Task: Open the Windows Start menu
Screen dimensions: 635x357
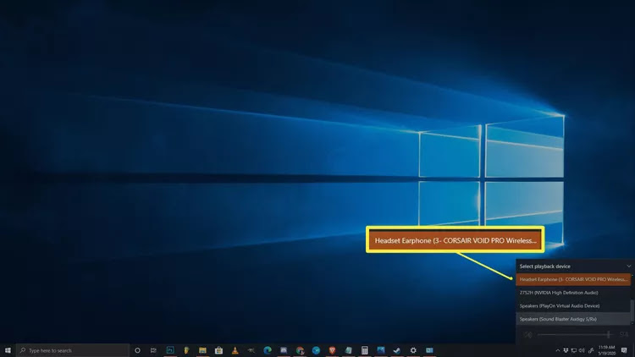Action: tap(8, 350)
